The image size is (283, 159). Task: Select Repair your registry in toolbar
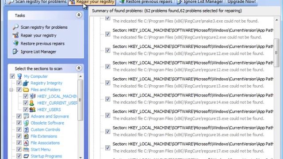pyautogui.click(x=92, y=2)
